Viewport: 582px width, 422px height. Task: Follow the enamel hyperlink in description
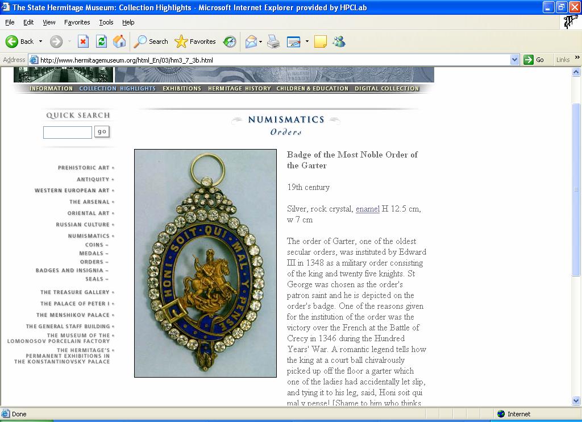(368, 209)
